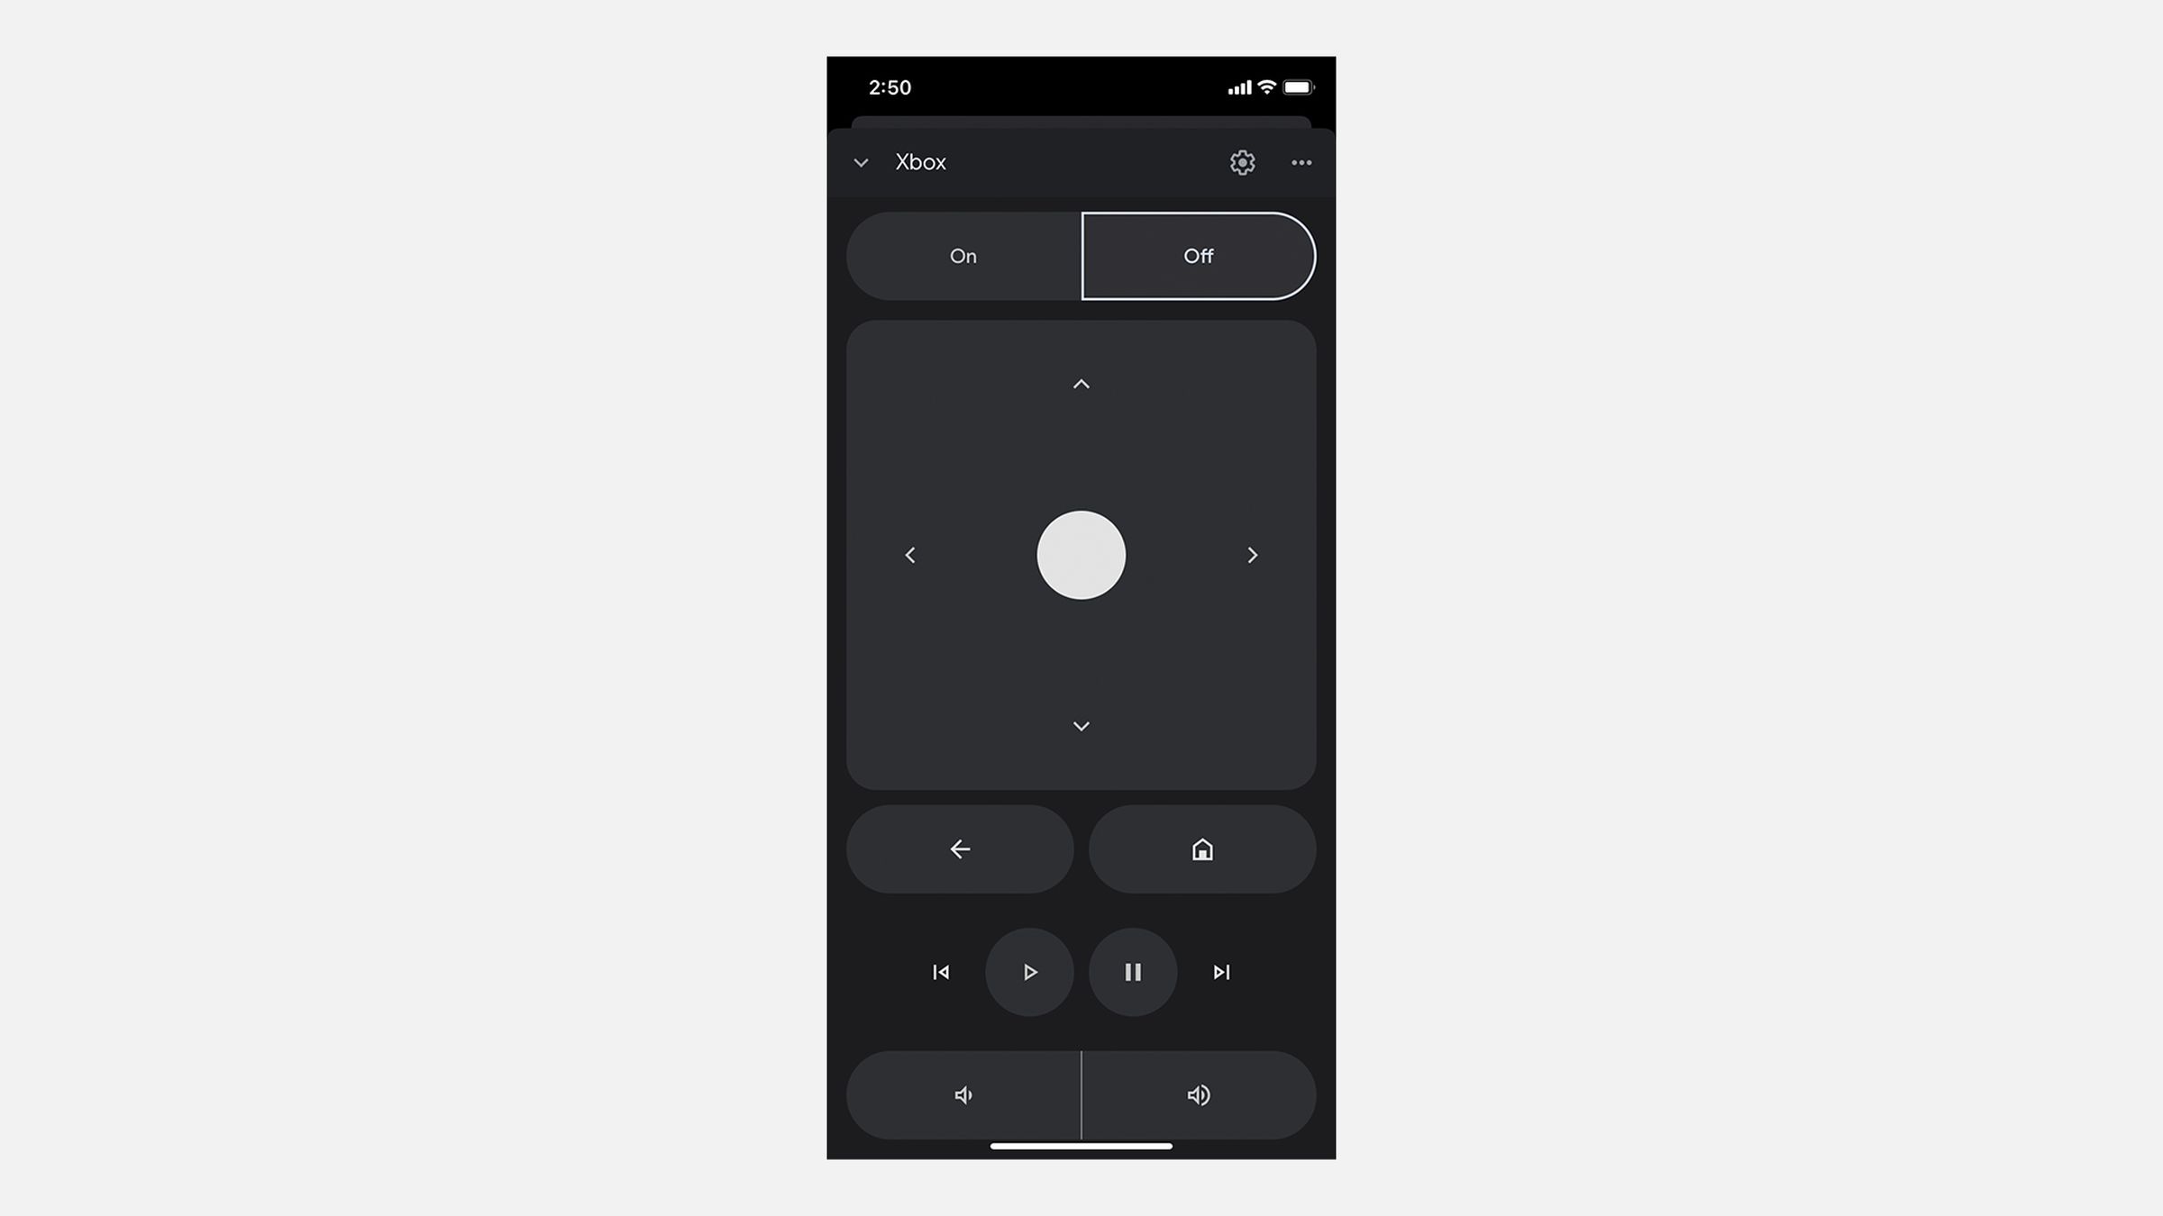Drag the volume slider control
Screen dimensions: 2163x1216
pos(1081,1094)
